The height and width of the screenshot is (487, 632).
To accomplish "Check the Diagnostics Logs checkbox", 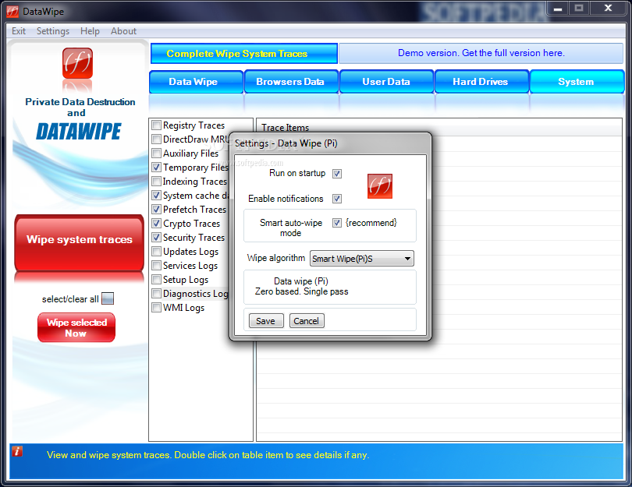I will pyautogui.click(x=156, y=294).
